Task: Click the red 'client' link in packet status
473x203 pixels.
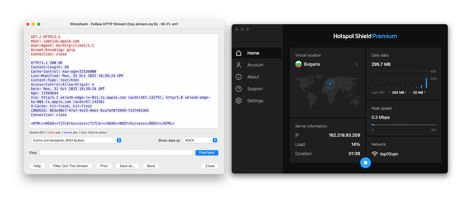Action: coord(51,133)
